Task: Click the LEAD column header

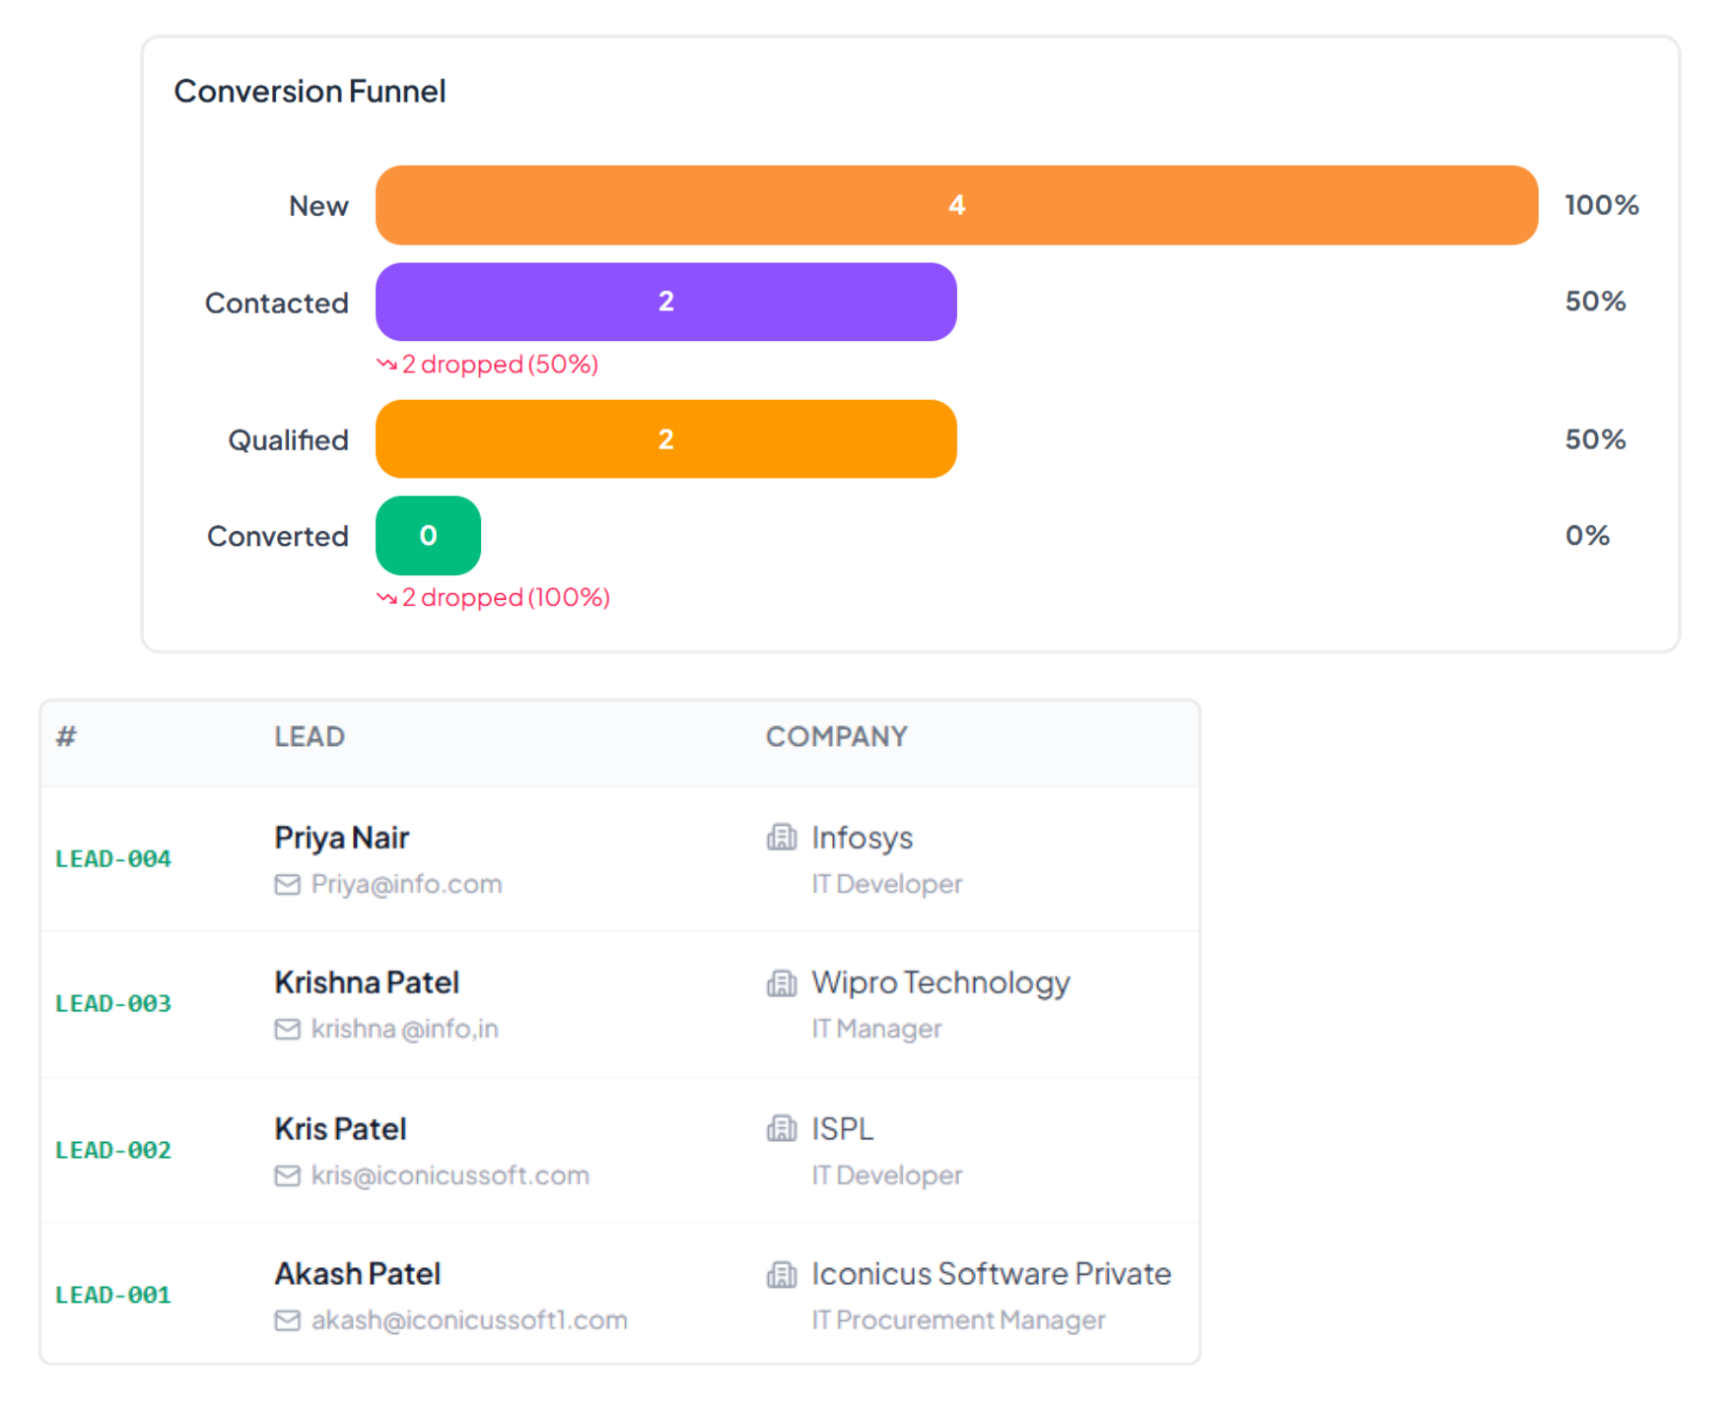Action: pos(310,737)
